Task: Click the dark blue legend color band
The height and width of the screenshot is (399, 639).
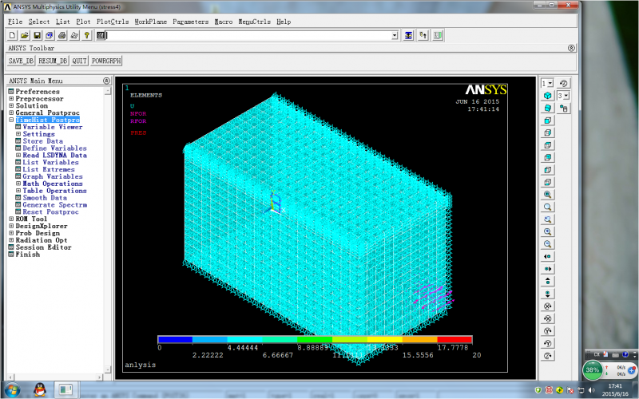Action: (175, 339)
